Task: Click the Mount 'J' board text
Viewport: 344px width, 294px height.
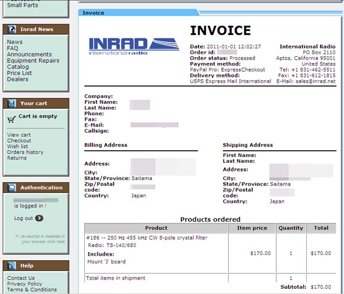Action: [107, 261]
